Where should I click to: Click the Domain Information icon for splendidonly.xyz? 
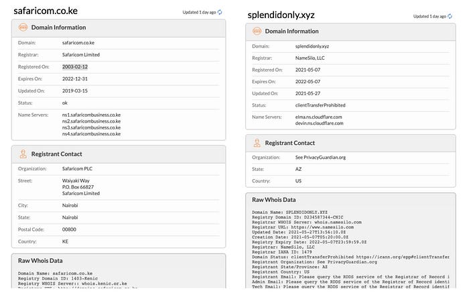(257, 31)
